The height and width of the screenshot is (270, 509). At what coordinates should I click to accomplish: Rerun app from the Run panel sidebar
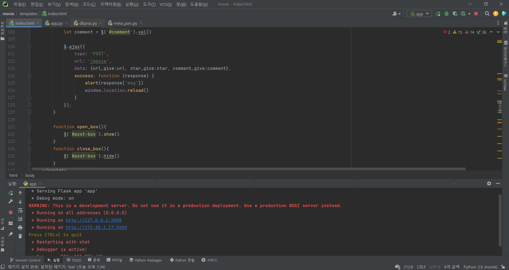coord(11,193)
